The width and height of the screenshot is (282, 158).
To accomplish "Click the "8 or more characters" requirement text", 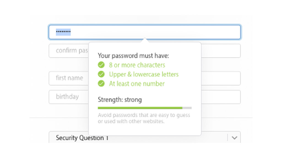I will point(137,65).
